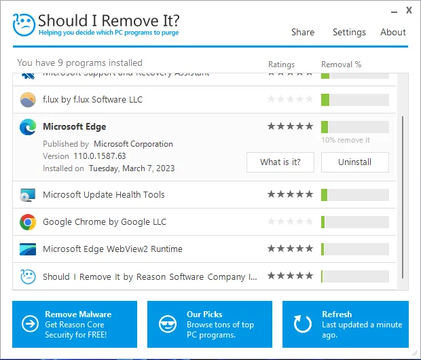Select the f.lux by f.lux Software LLC row
This screenshot has height=360, width=421.
(x=204, y=100)
